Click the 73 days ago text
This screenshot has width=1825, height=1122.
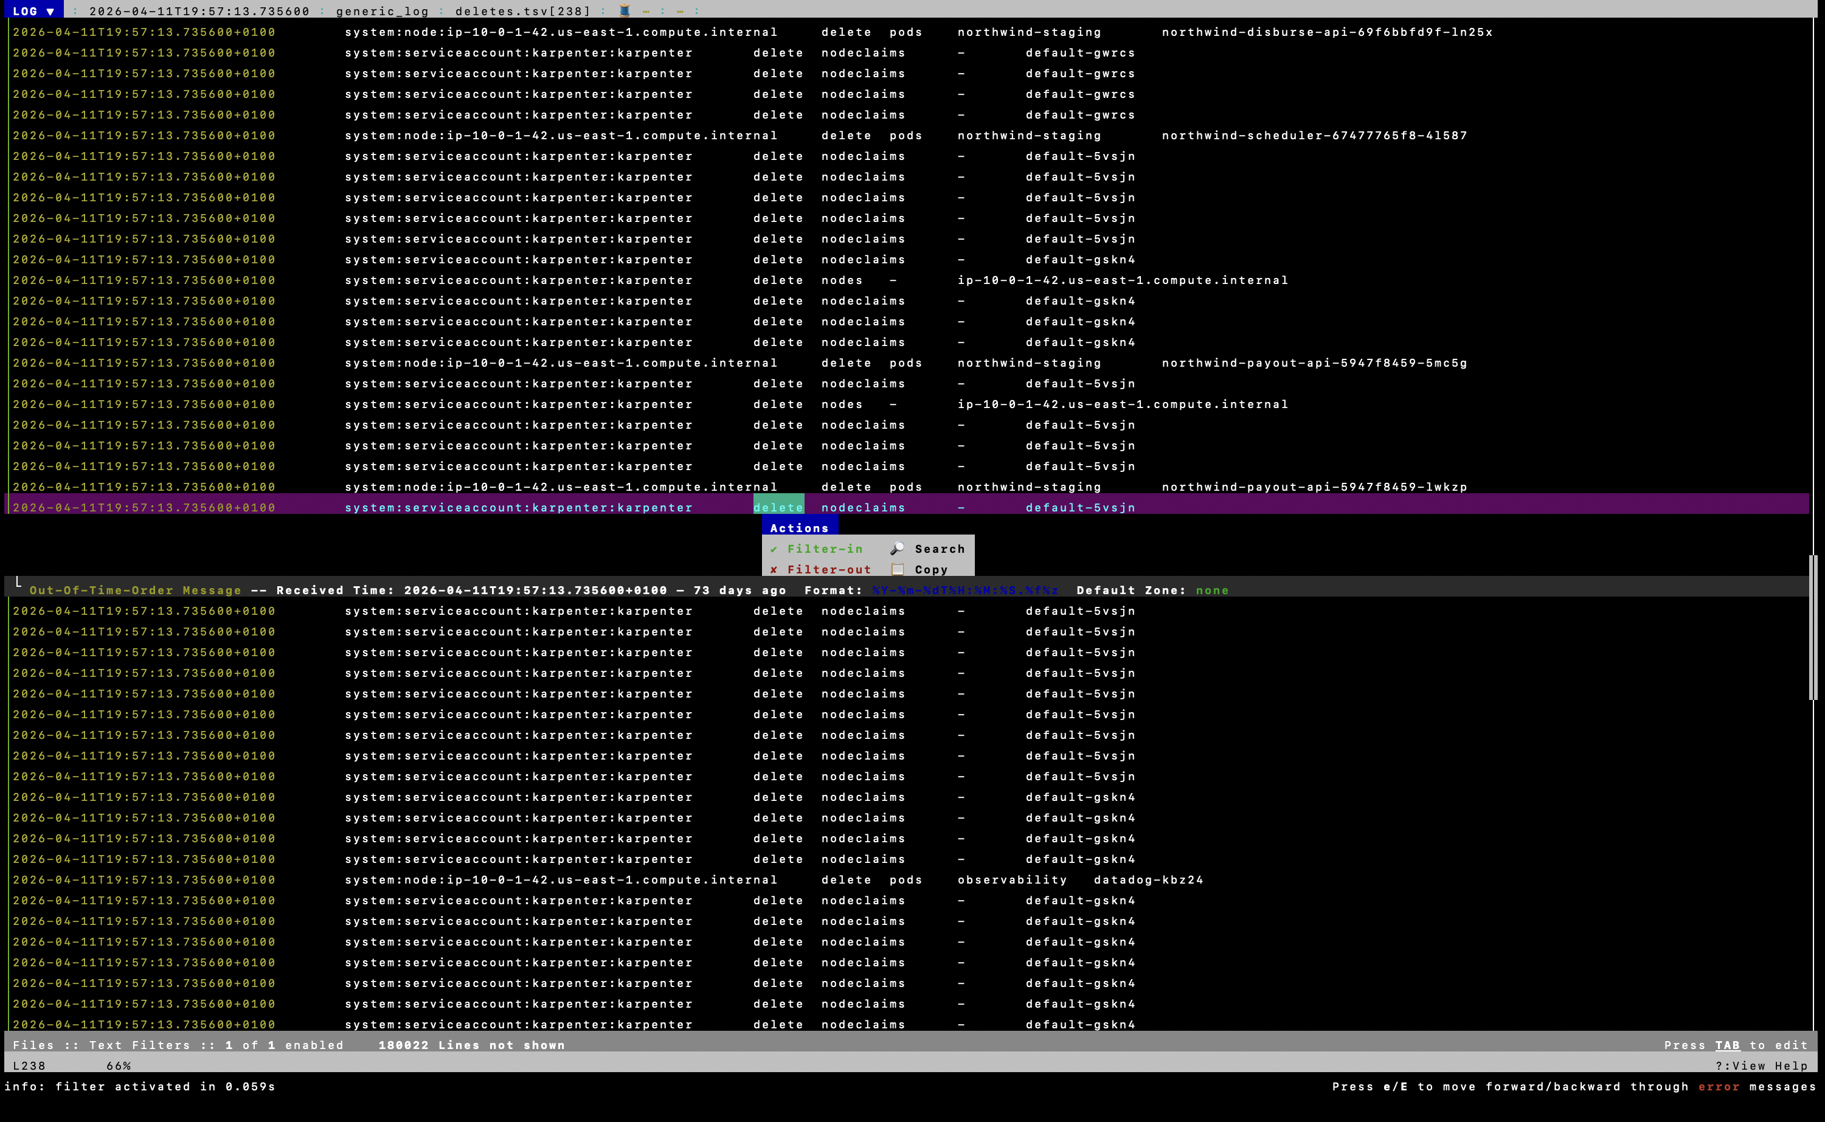pyautogui.click(x=739, y=590)
